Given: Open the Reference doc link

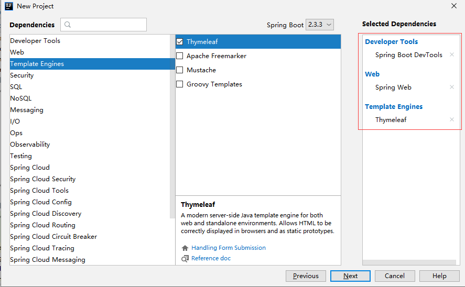Looking at the screenshot, I should click(x=211, y=258).
